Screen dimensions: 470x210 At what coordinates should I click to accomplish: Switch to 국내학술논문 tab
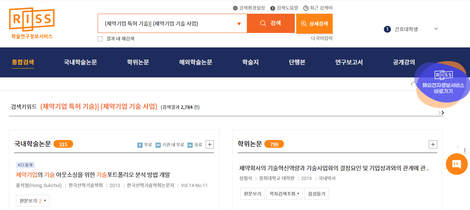81,62
